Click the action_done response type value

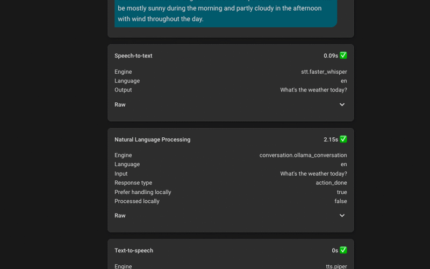click(331, 183)
